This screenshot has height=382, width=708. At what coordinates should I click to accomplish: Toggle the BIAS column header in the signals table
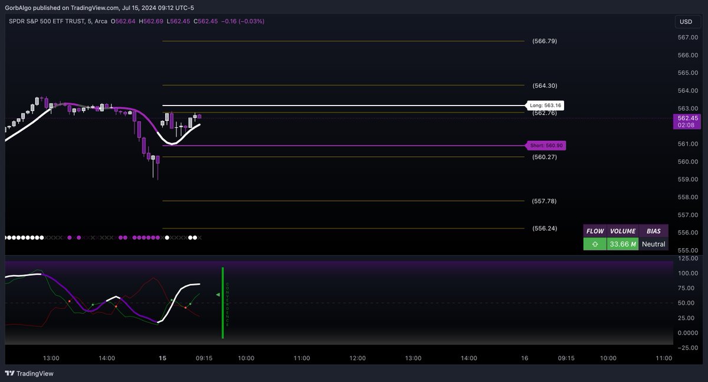654,231
